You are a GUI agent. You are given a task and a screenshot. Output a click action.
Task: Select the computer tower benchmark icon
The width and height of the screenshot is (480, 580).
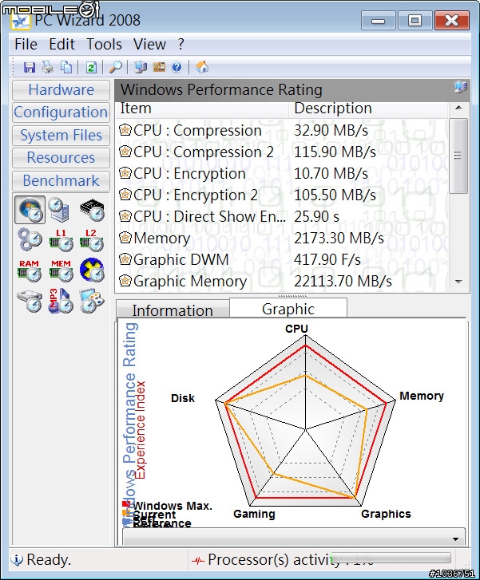(x=61, y=210)
